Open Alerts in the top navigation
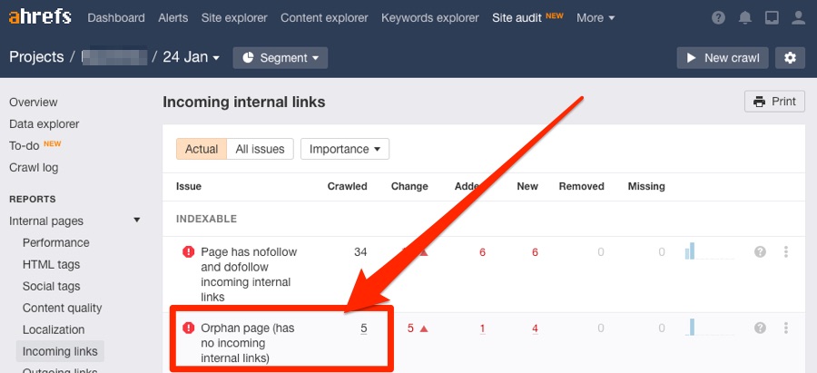 coord(173,18)
